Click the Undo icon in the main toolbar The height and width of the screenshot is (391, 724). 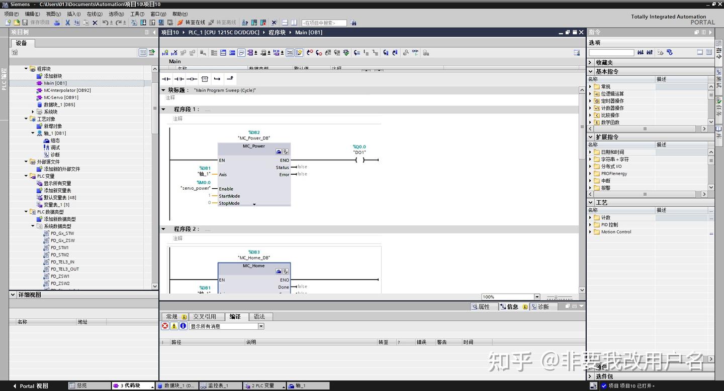(x=105, y=22)
